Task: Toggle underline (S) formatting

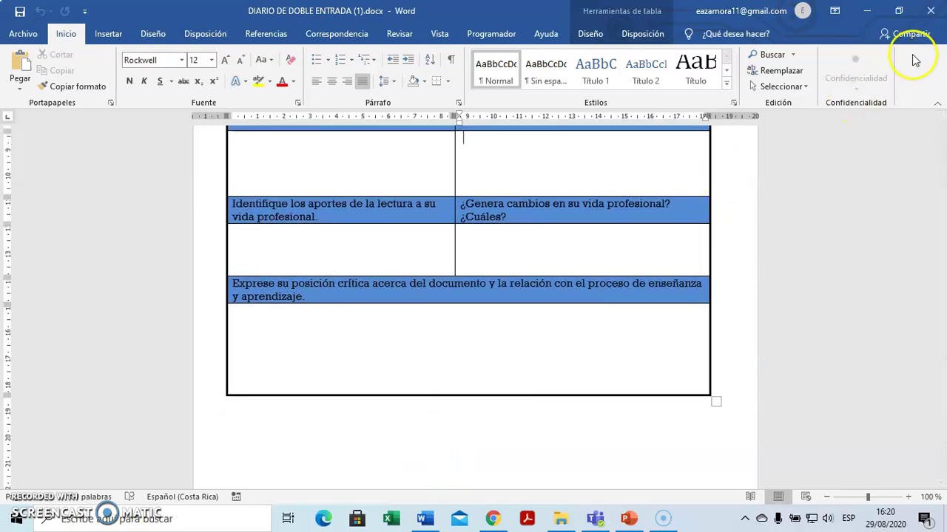Action: (160, 81)
